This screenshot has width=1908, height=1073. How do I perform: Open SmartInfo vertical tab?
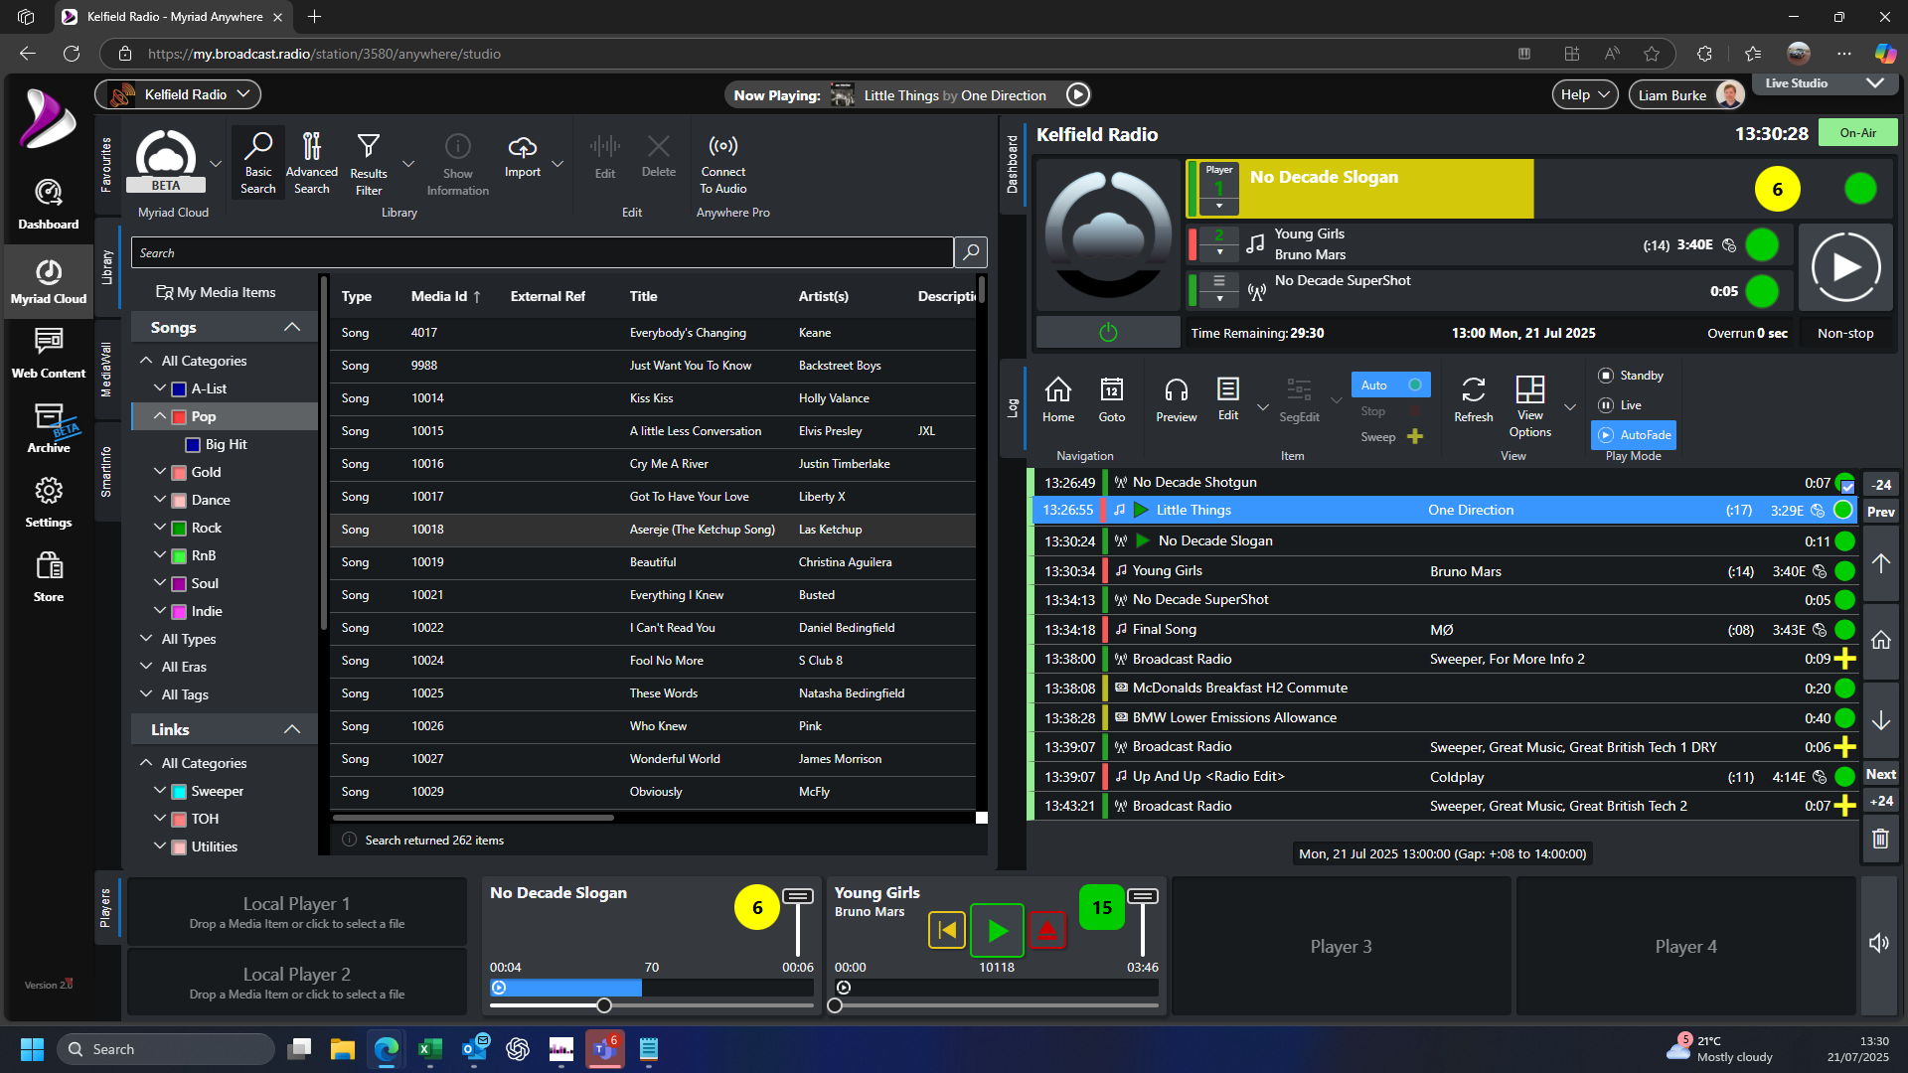point(106,472)
